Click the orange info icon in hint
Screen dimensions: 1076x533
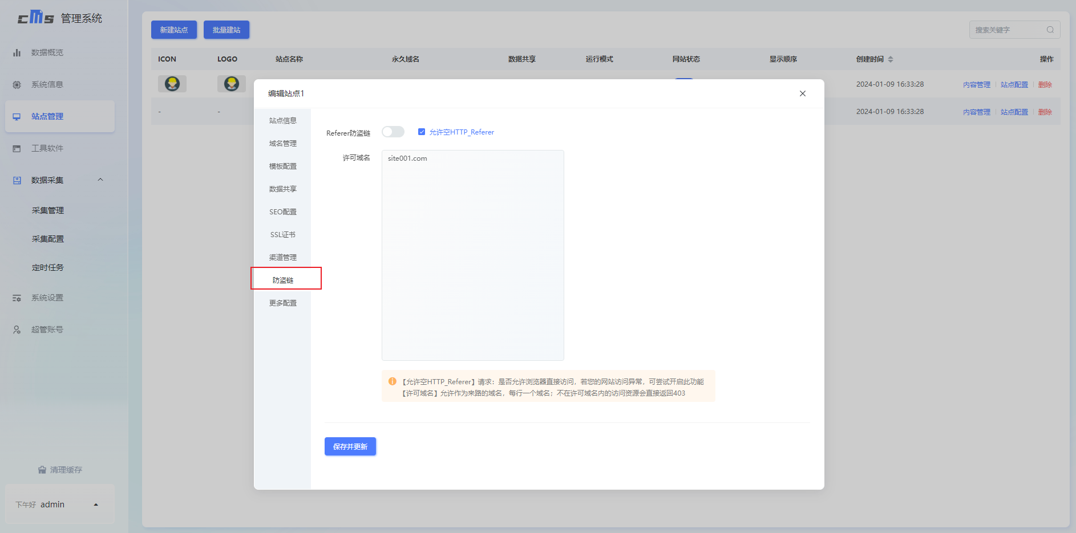click(393, 381)
